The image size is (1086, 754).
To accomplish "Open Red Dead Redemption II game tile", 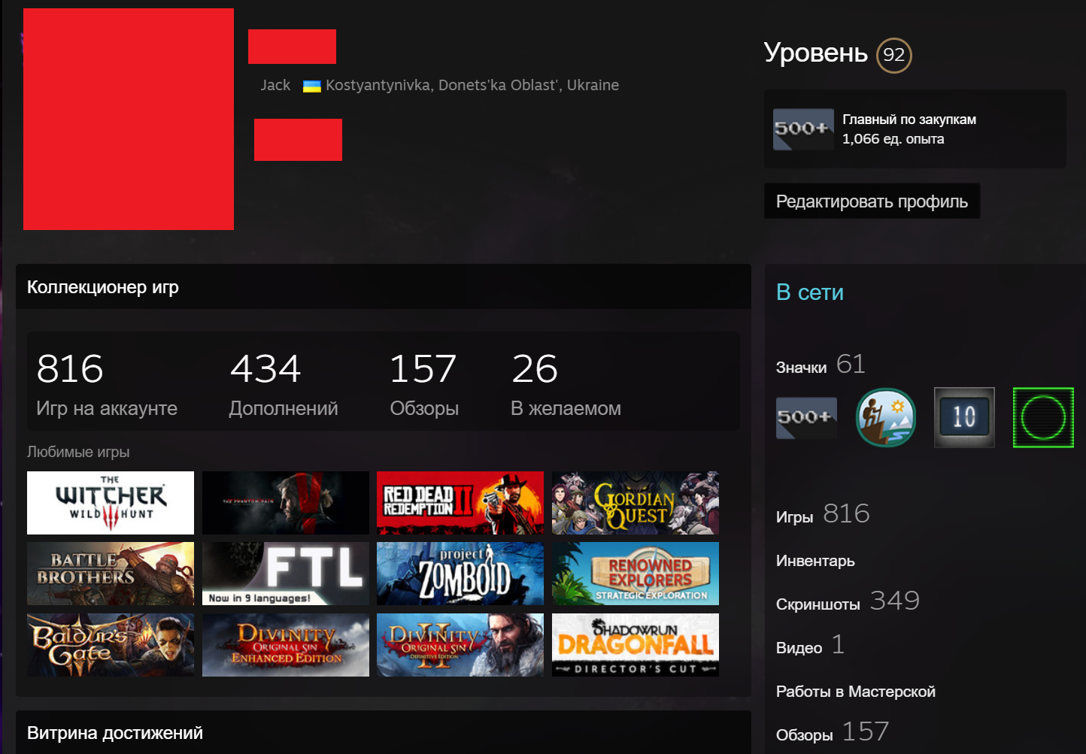I will pos(460,503).
